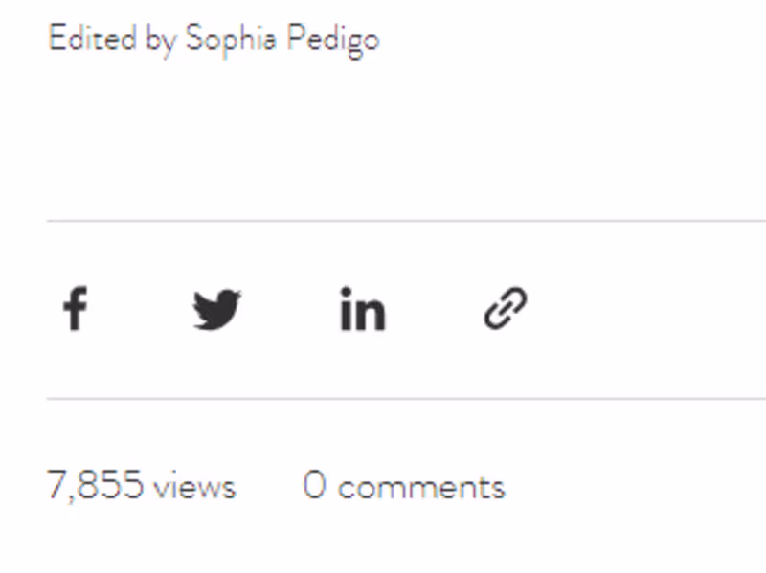Jump to the comments section

[x=404, y=486]
